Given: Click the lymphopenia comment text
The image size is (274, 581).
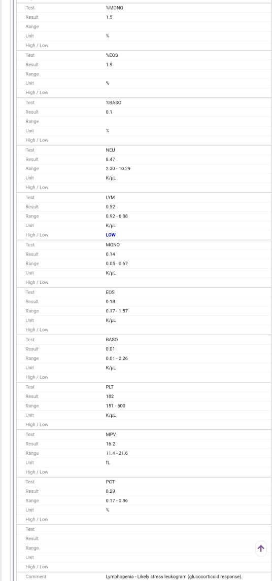Looking at the screenshot, I should (x=174, y=576).
